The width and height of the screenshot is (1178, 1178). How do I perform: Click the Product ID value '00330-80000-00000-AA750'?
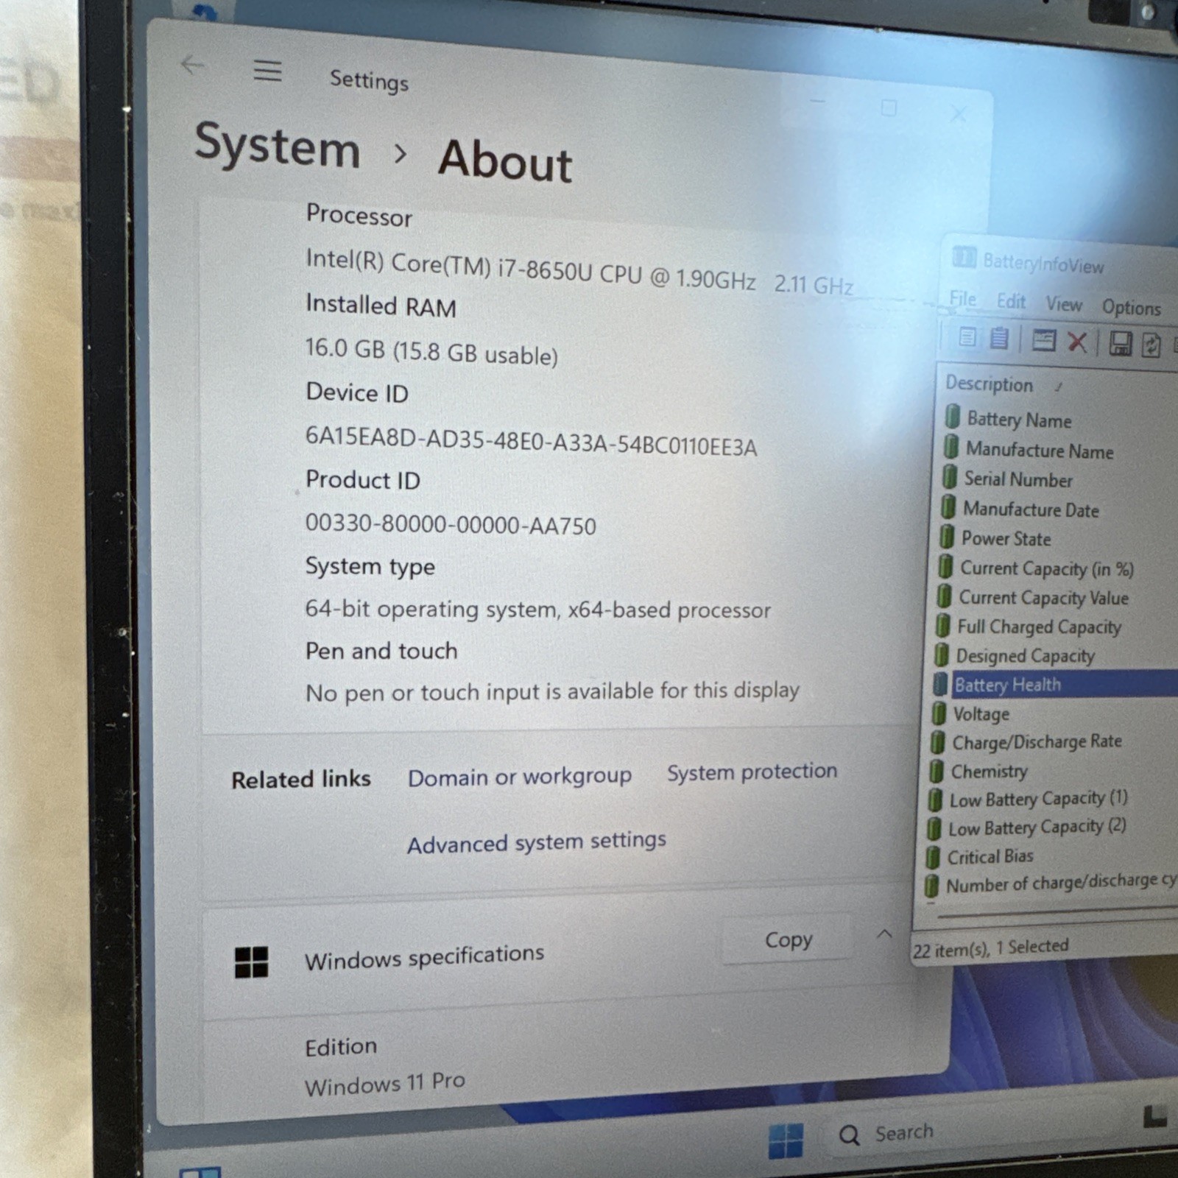coord(451,524)
